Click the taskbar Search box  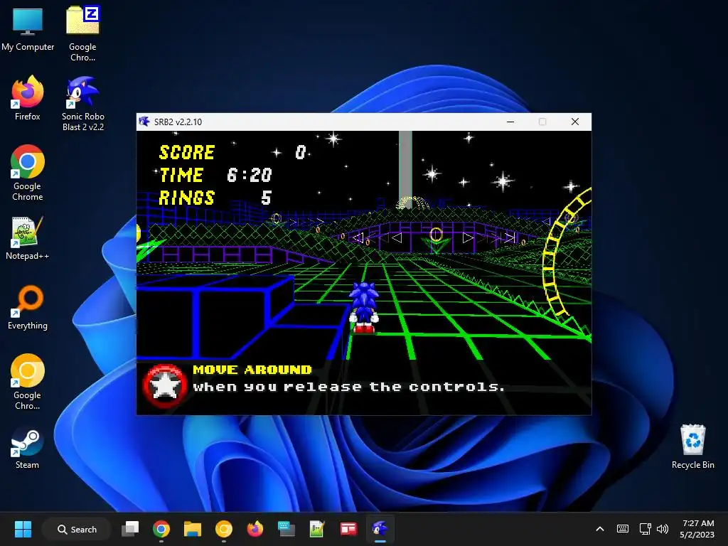tap(77, 529)
